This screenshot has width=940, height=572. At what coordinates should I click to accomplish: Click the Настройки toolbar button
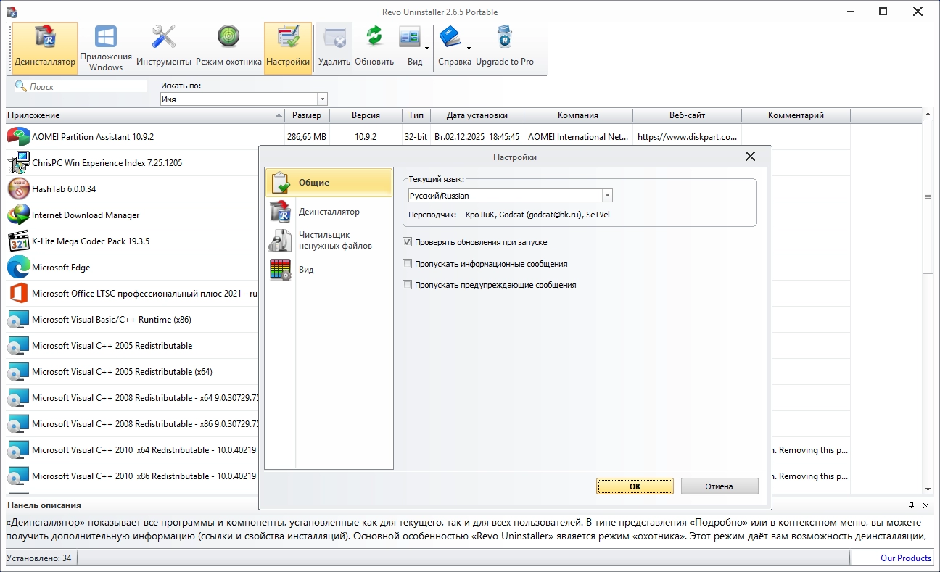pos(288,49)
